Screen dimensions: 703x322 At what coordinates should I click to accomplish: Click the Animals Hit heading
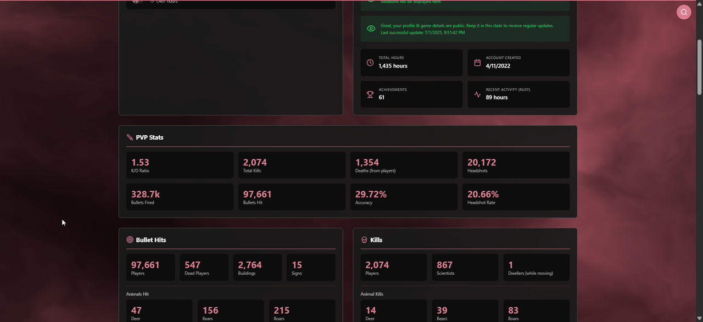137,294
